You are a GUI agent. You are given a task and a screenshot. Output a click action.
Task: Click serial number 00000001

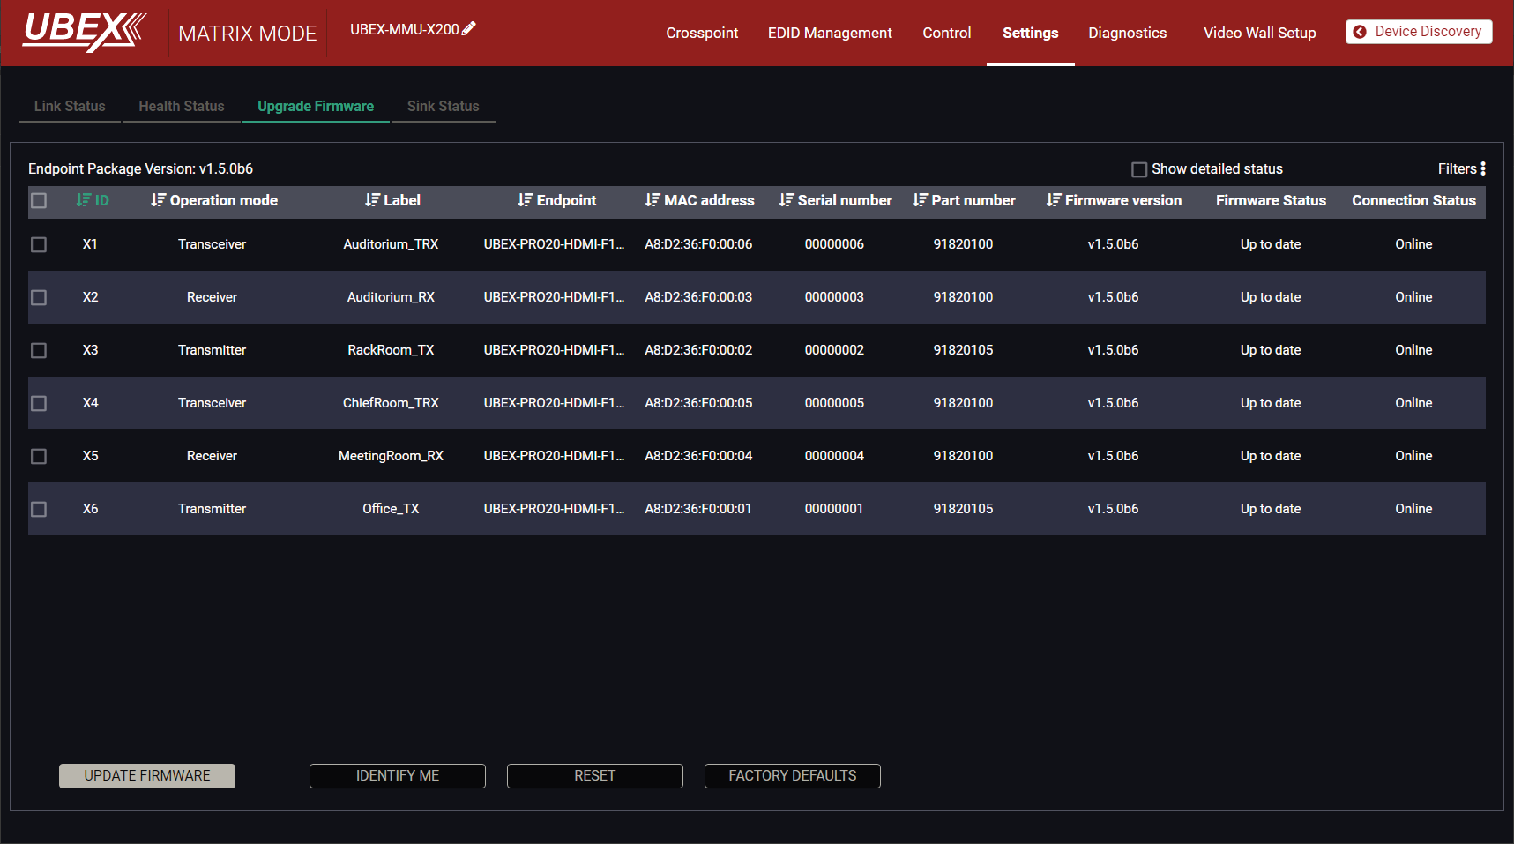click(834, 509)
